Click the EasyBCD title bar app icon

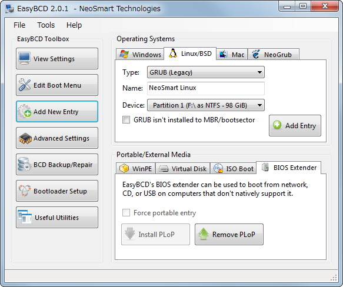(x=9, y=9)
